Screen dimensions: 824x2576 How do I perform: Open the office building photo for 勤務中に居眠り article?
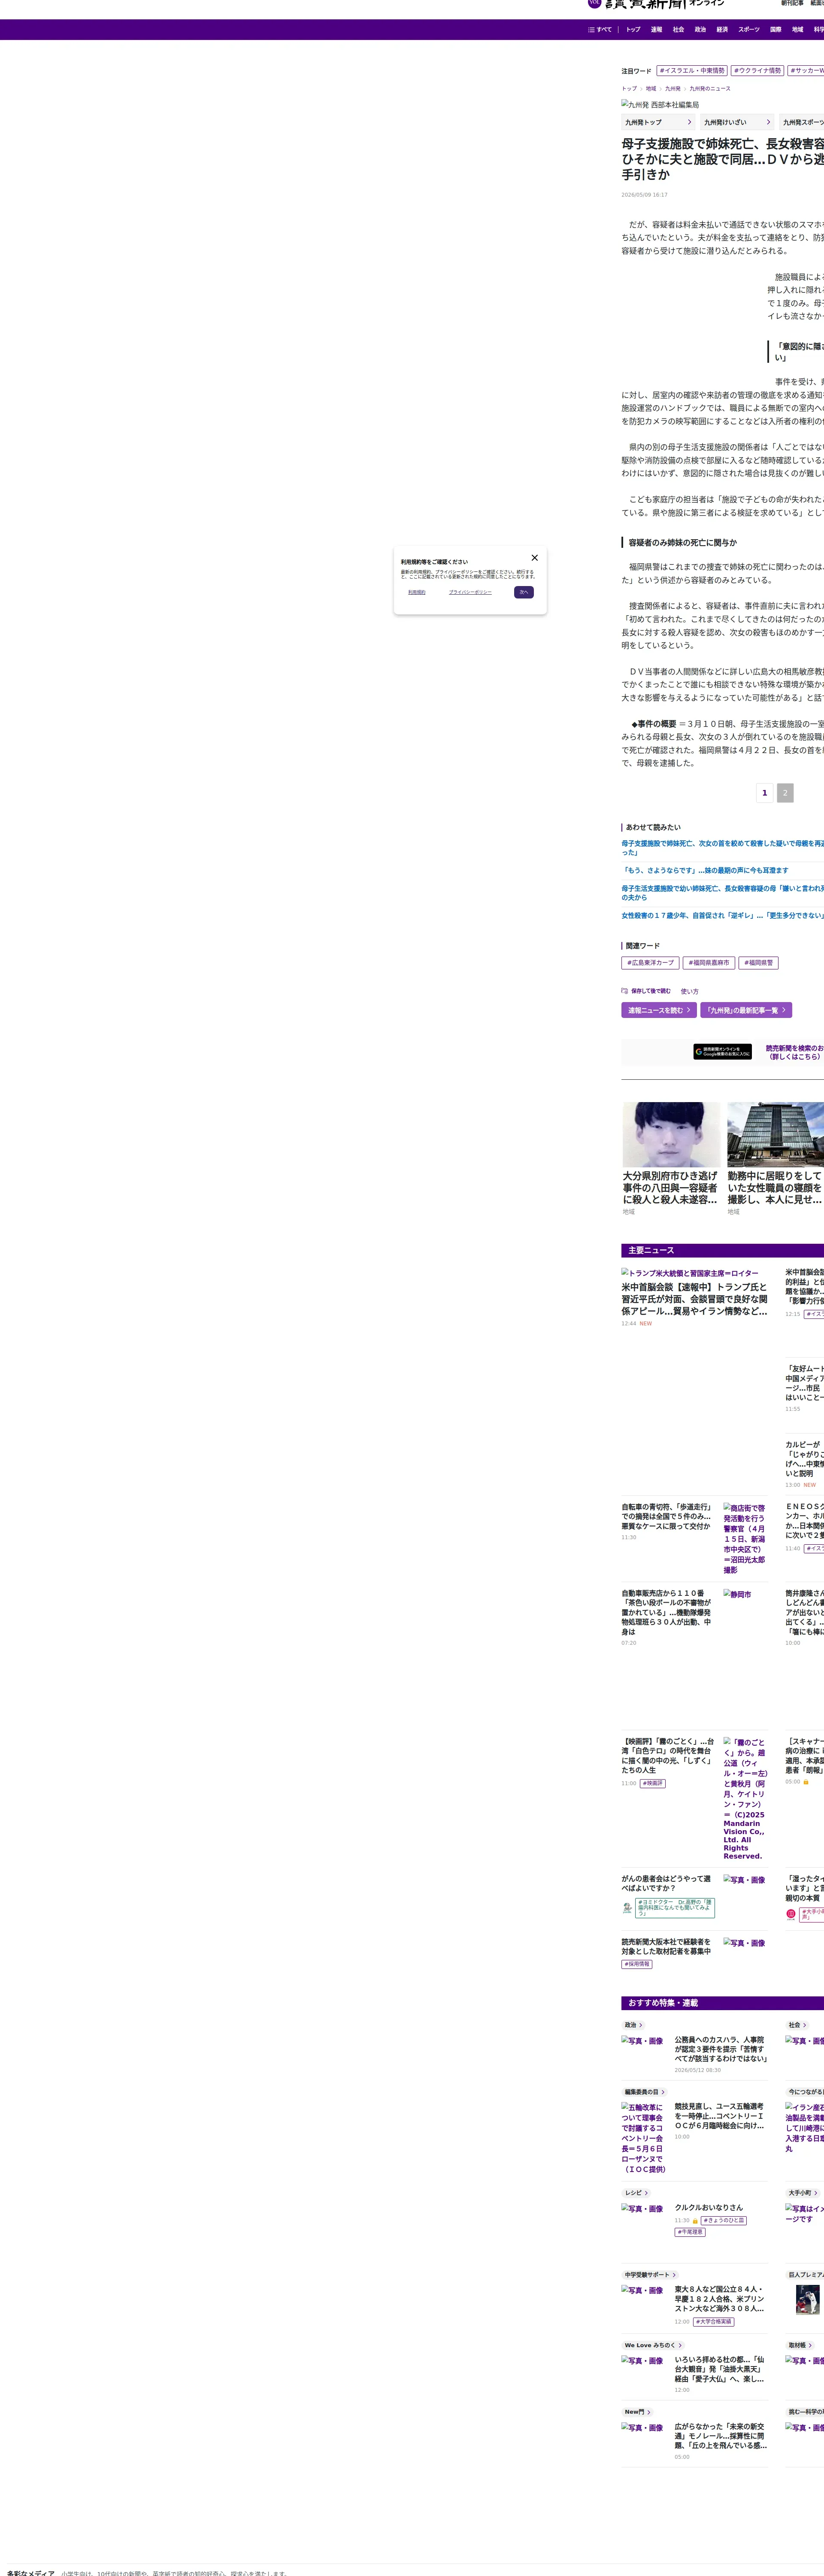pyautogui.click(x=775, y=1134)
